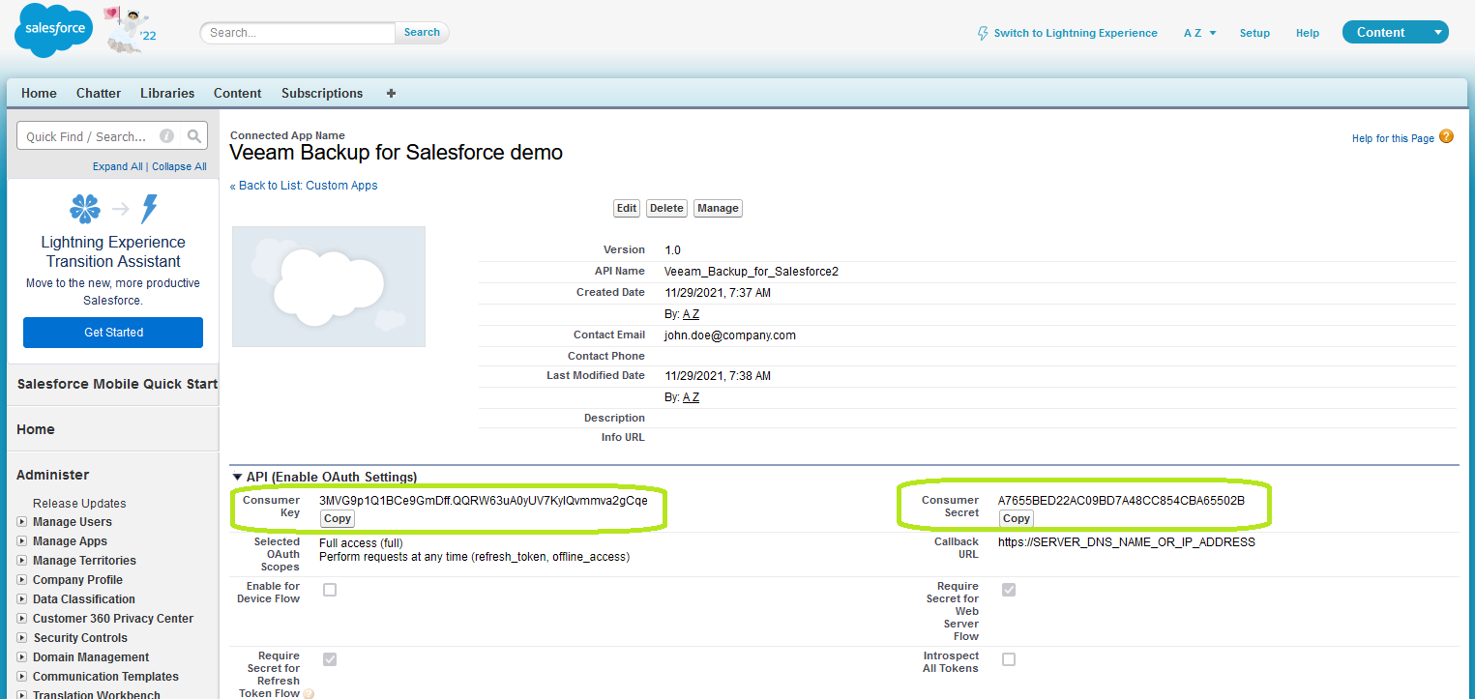Focus the global Search input field
This screenshot has height=699, width=1475.
[298, 32]
